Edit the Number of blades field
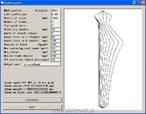146x114 pixels. click(x=56, y=22)
